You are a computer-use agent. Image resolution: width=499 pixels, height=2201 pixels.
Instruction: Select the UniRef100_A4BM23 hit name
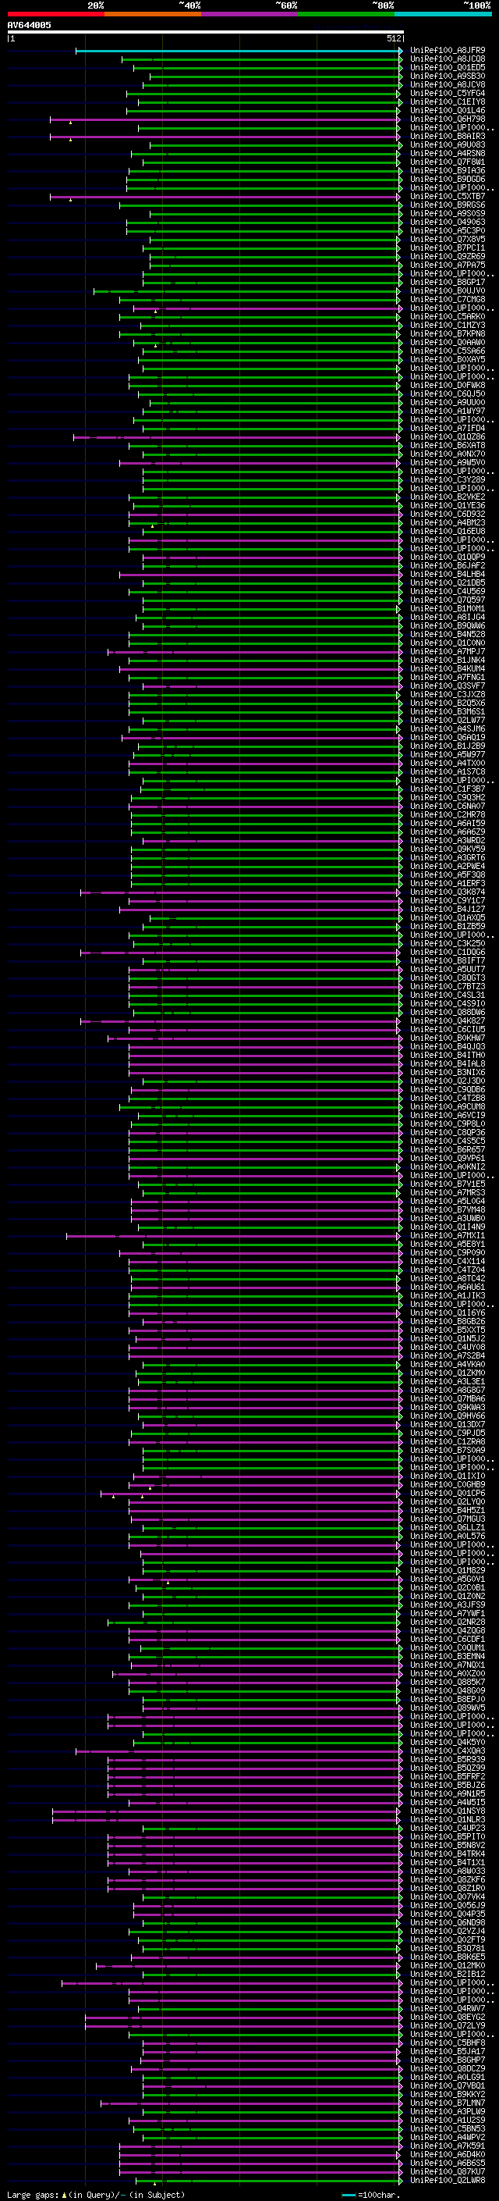pyautogui.click(x=448, y=523)
